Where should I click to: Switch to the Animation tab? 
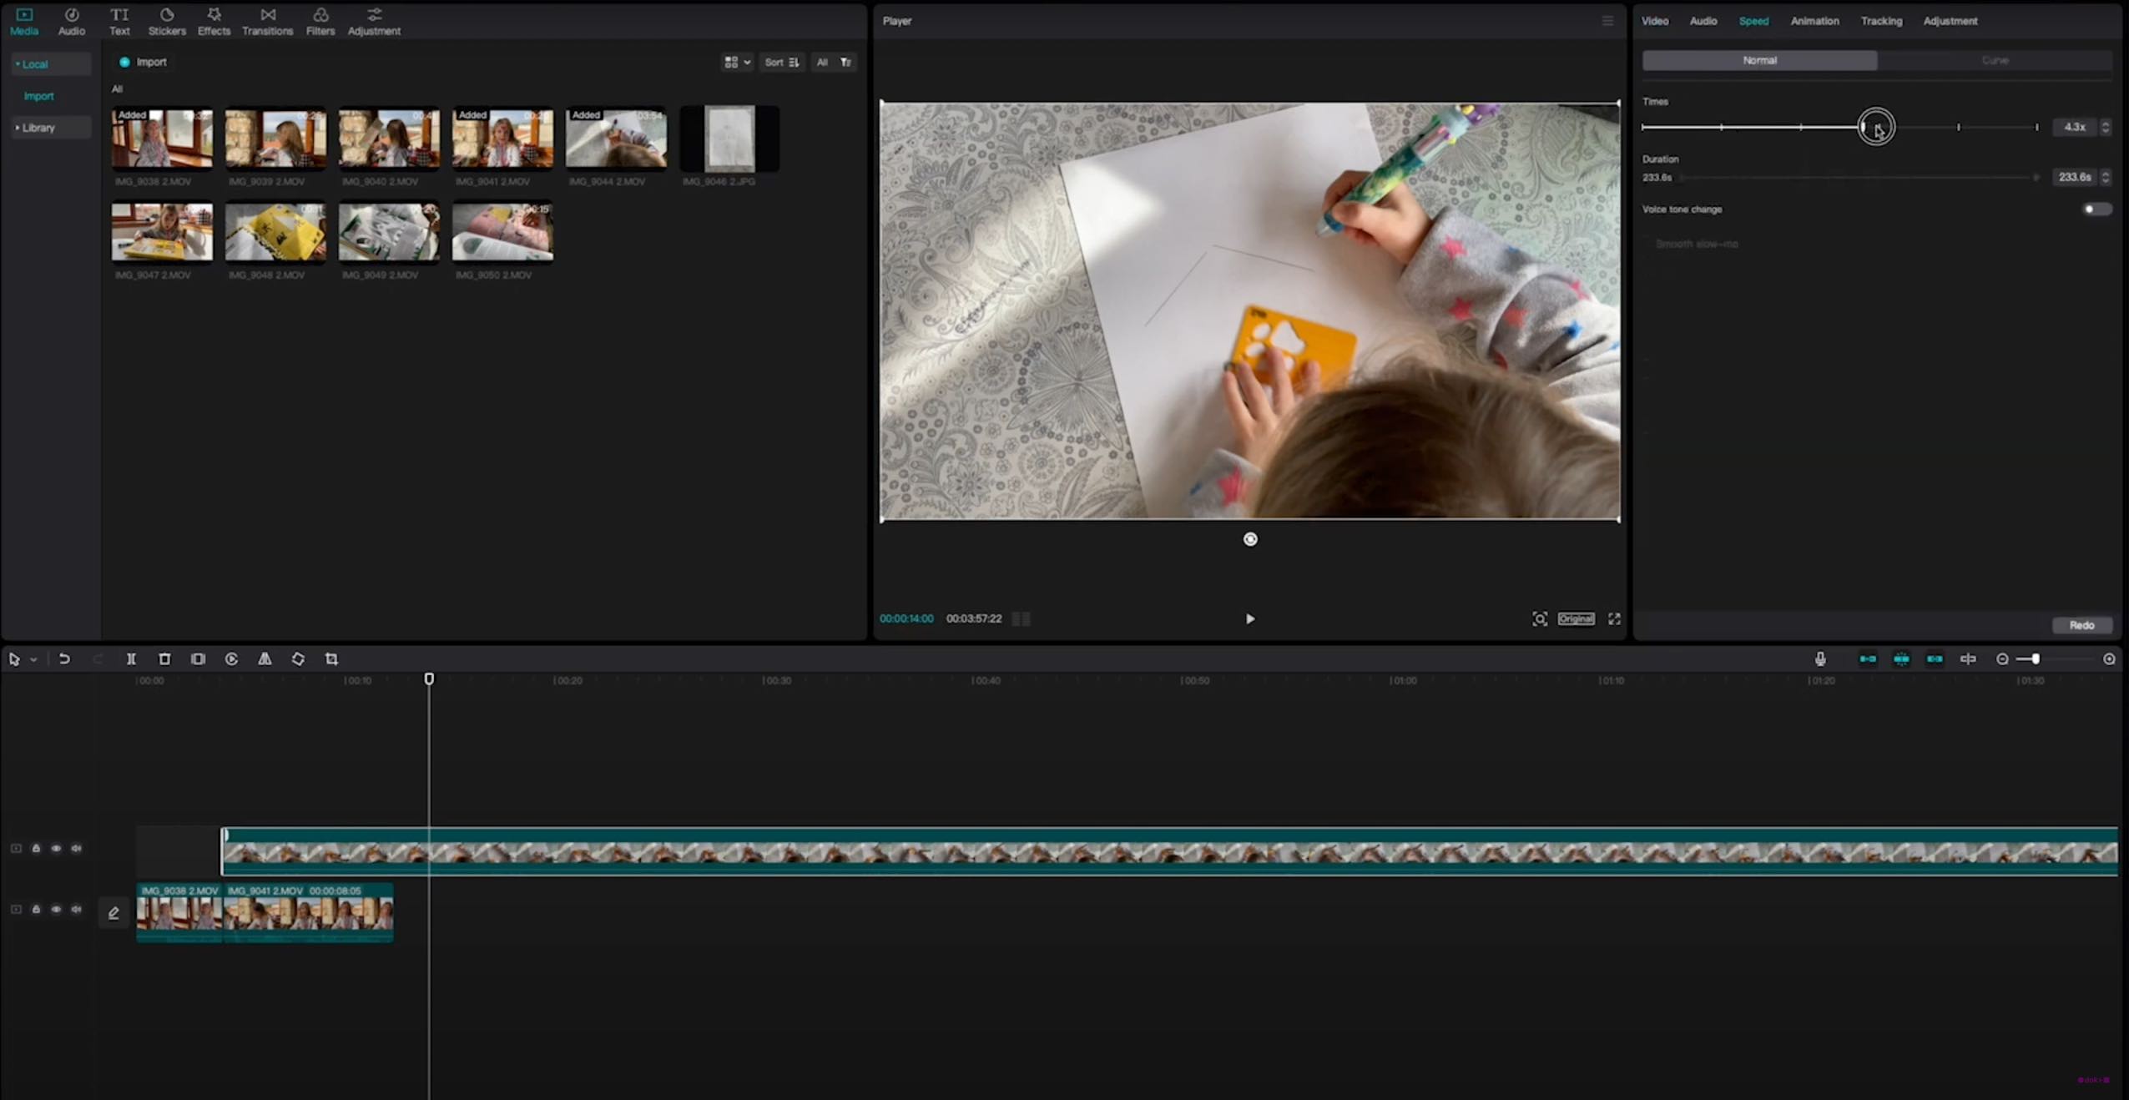pos(1814,21)
